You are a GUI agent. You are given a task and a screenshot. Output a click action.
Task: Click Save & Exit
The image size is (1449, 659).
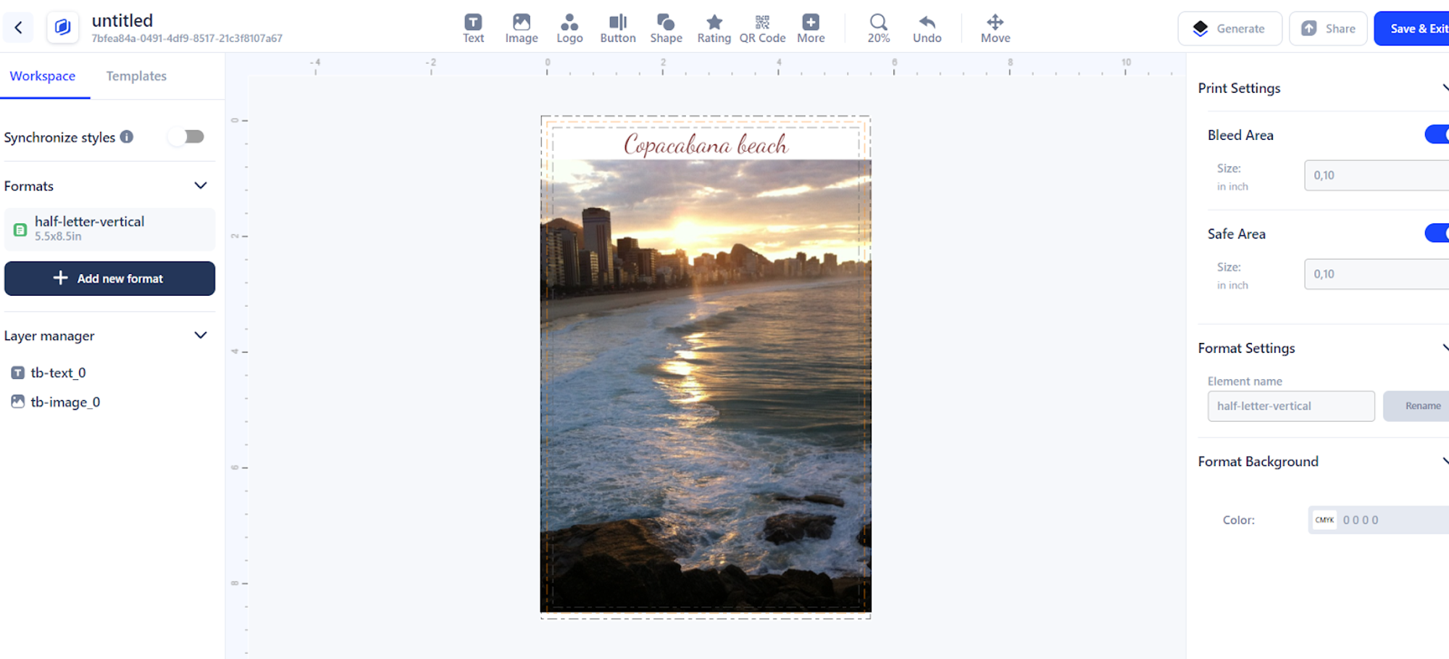pos(1412,28)
